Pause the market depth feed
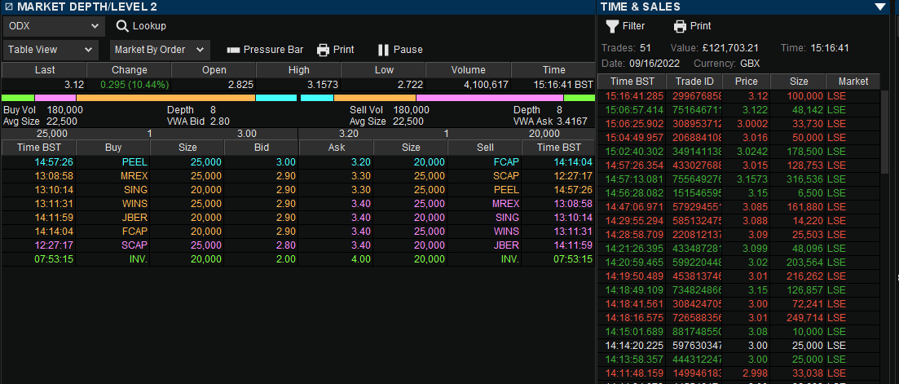Screen dimensions: 899x384 400,50
